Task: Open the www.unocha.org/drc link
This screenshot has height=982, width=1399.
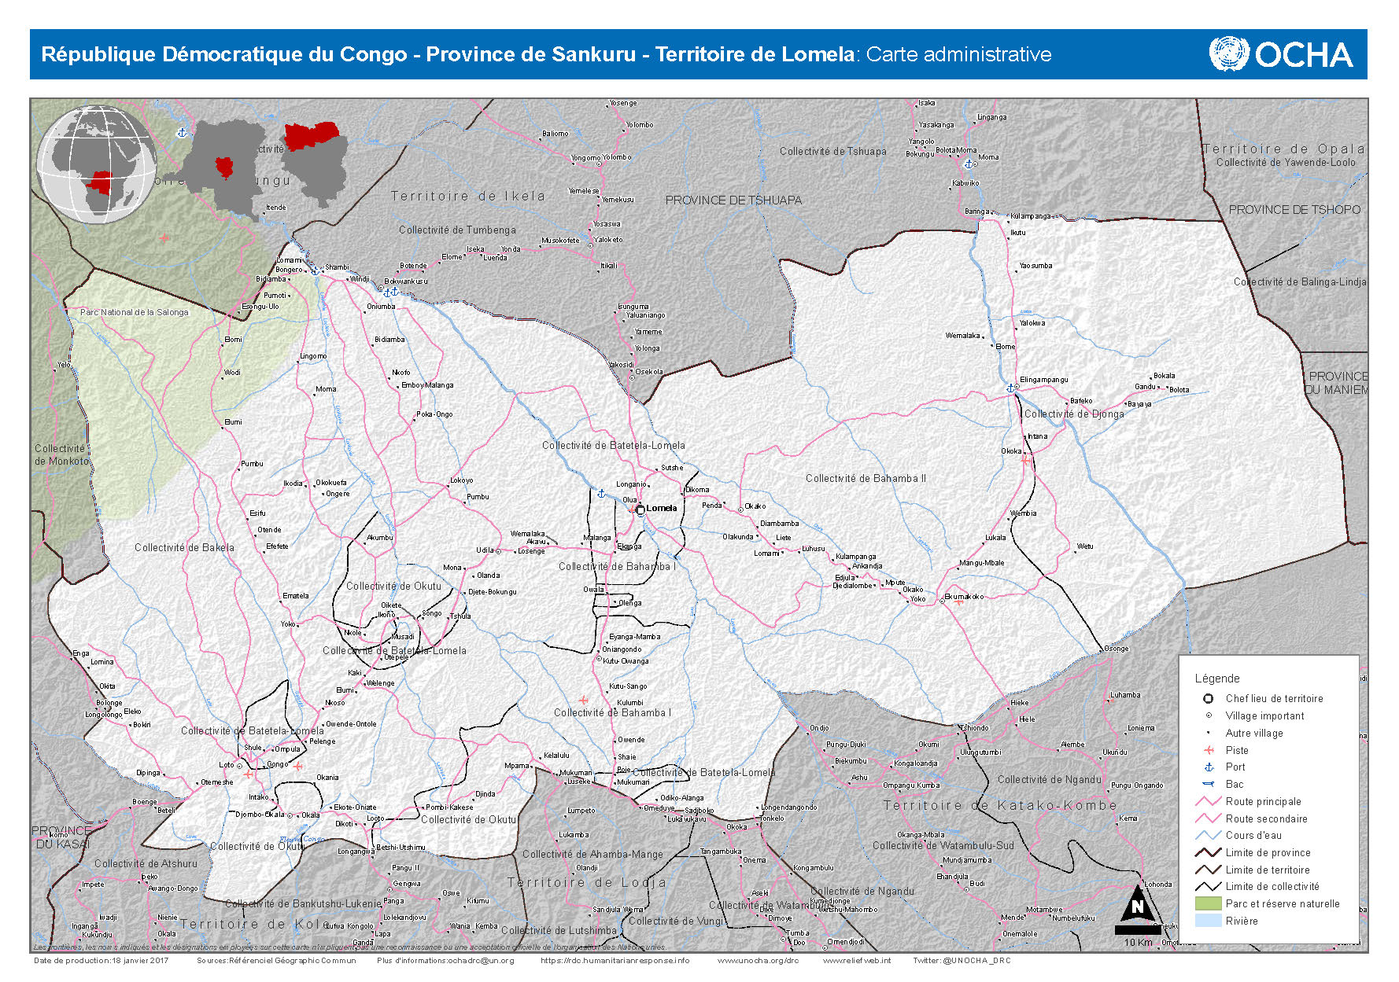Action: click(x=758, y=960)
